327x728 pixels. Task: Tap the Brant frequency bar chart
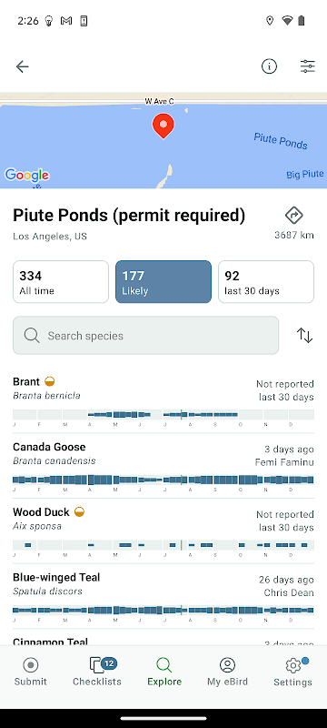point(163,415)
